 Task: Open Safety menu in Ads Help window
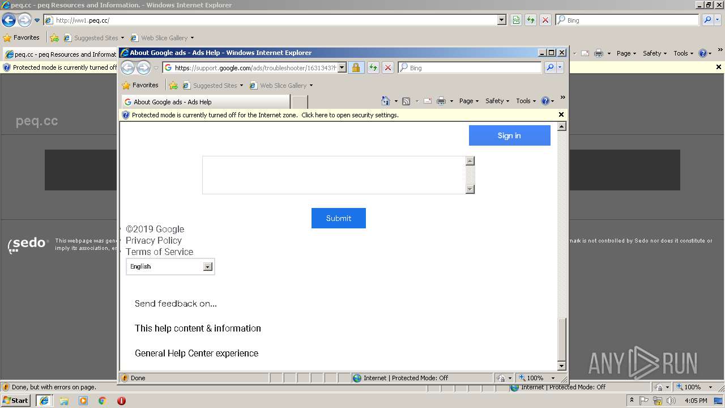[497, 101]
